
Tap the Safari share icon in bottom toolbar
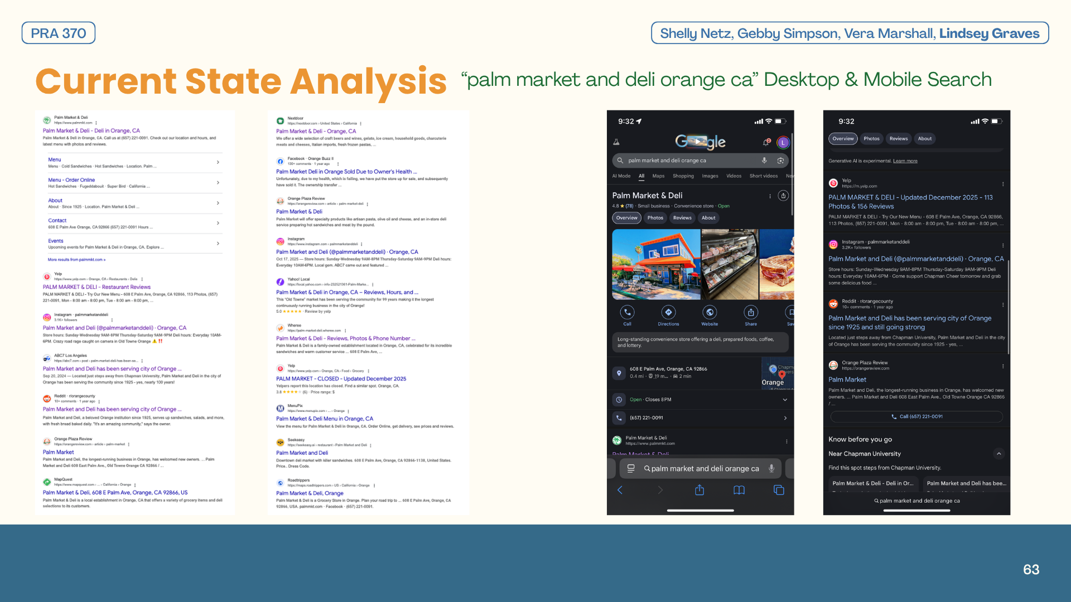click(699, 490)
